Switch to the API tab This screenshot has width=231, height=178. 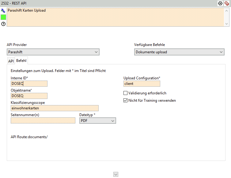(x=11, y=61)
